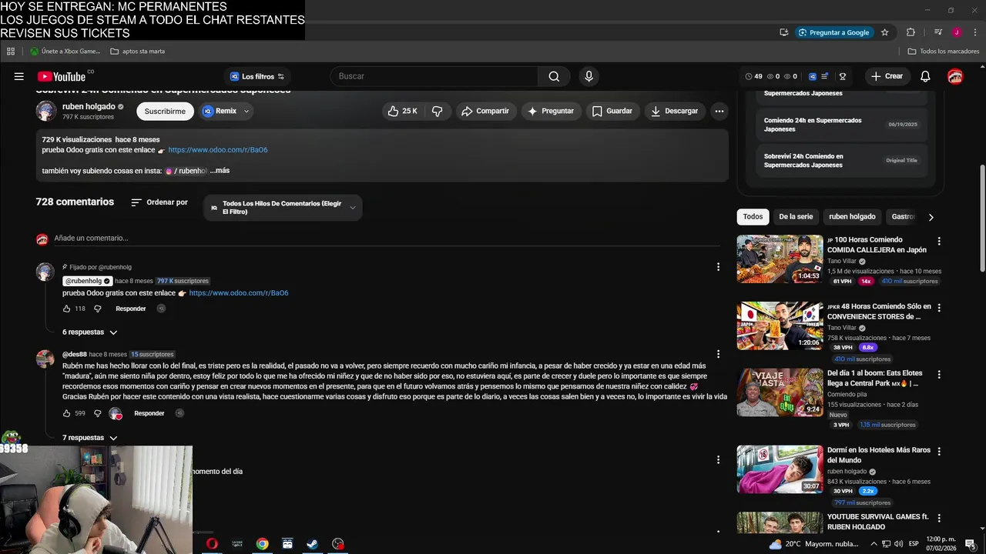The height and width of the screenshot is (554, 986).
Task: Open options for Hoteles Más Raros video
Action: [x=938, y=451]
